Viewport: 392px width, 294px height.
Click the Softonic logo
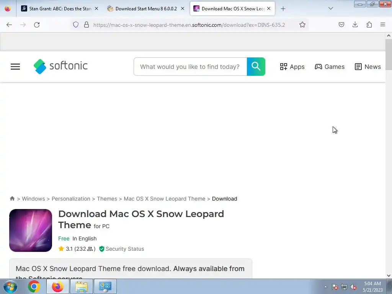tap(60, 66)
